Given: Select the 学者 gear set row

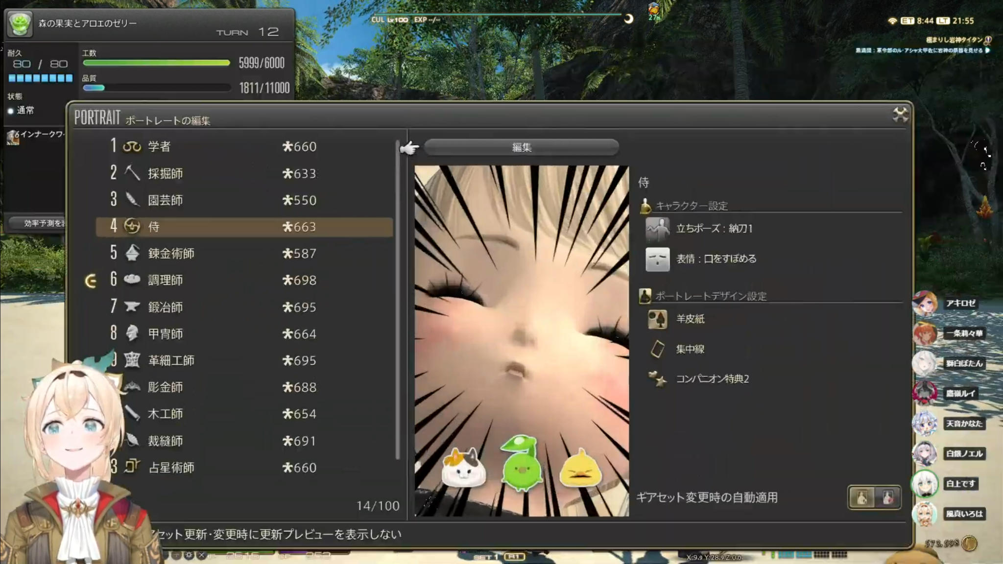Looking at the screenshot, I should click(x=244, y=146).
